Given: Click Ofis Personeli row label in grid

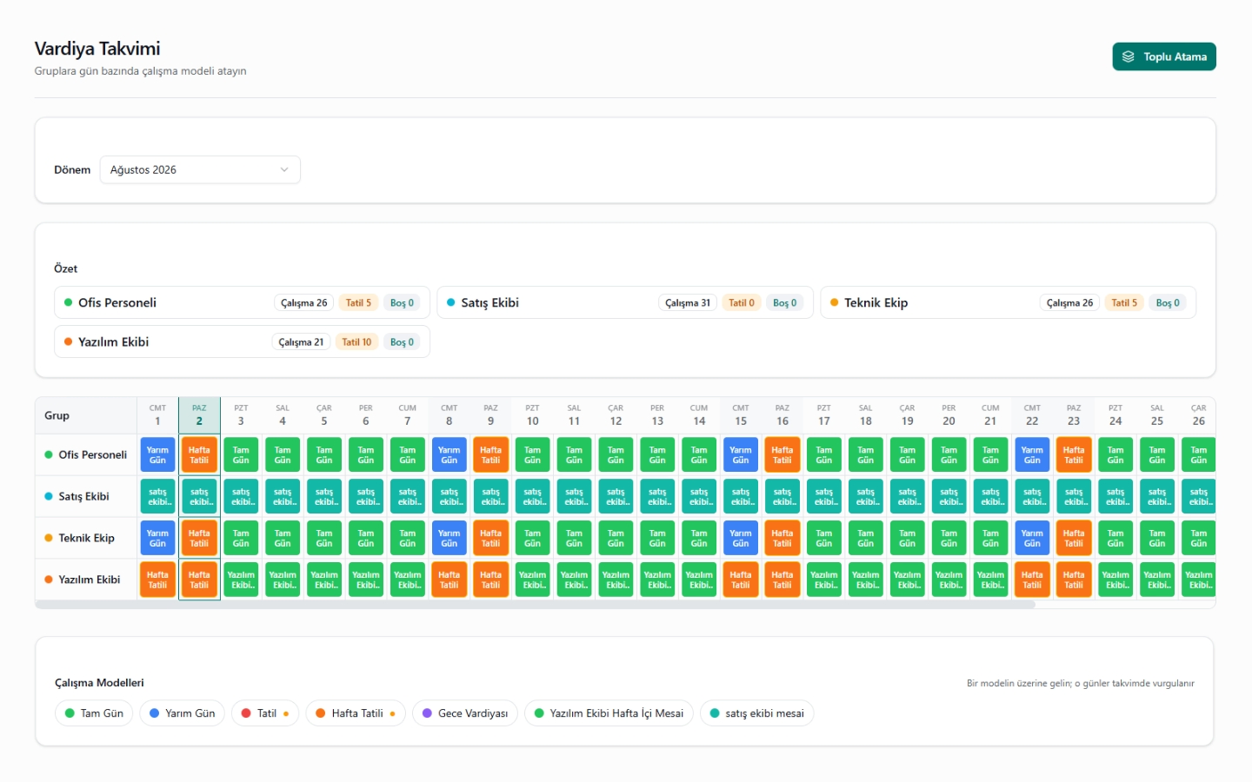Looking at the screenshot, I should point(85,454).
